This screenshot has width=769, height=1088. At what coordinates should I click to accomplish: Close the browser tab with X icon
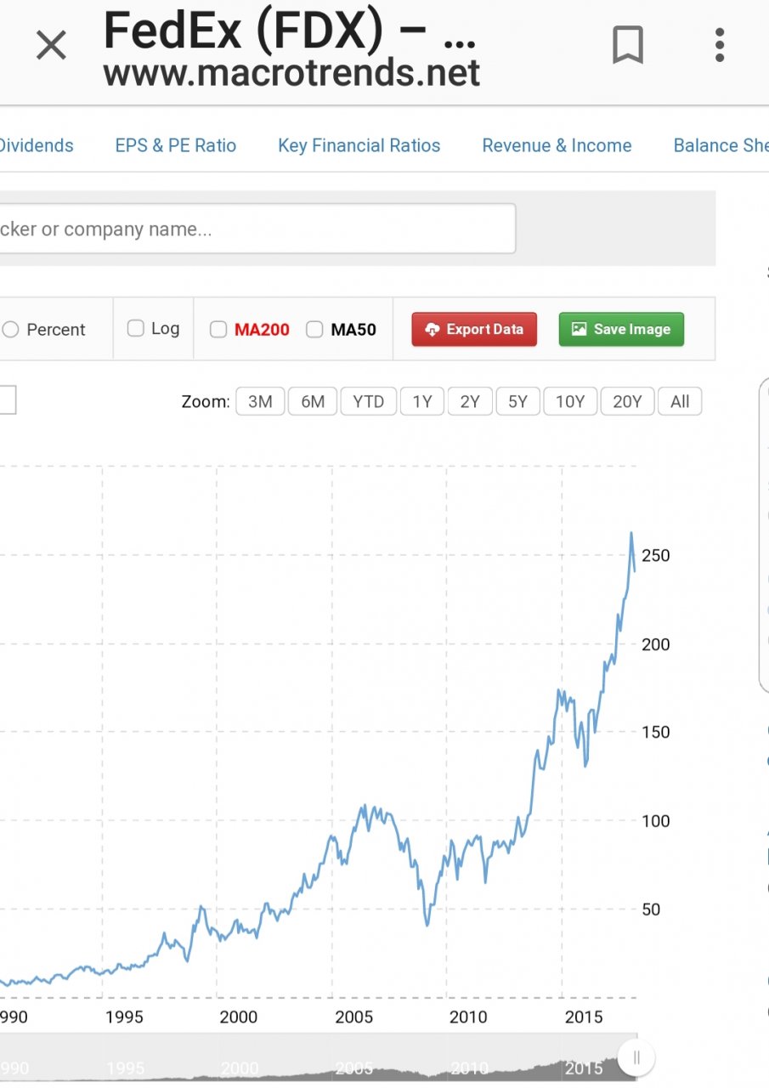pos(51,45)
